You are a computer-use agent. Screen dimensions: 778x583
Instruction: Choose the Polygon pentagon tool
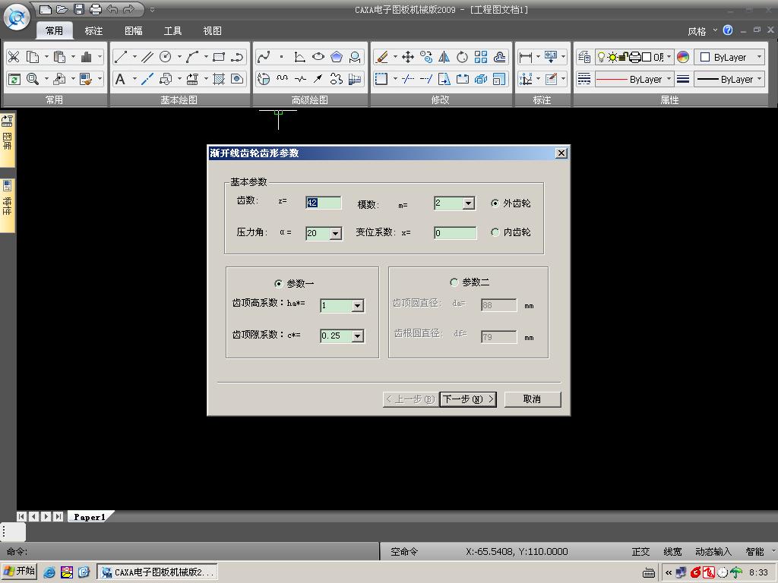pyautogui.click(x=337, y=57)
